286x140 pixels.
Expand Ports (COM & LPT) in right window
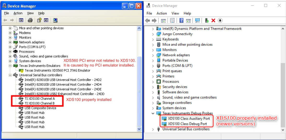pyautogui.click(x=153, y=66)
